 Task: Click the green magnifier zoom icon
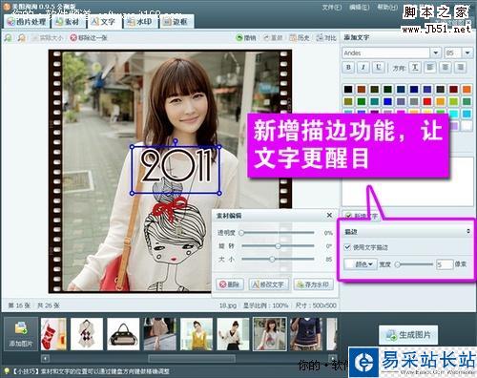9,38
